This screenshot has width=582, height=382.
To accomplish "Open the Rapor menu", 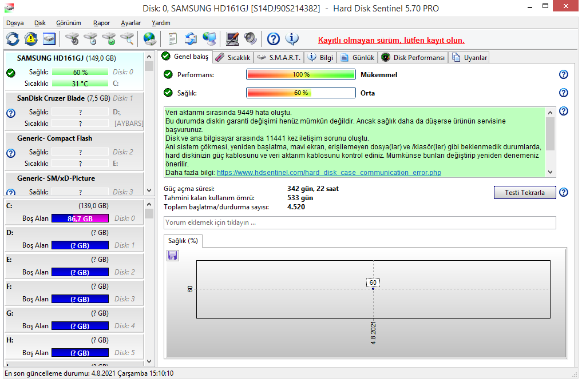I will tap(101, 23).
